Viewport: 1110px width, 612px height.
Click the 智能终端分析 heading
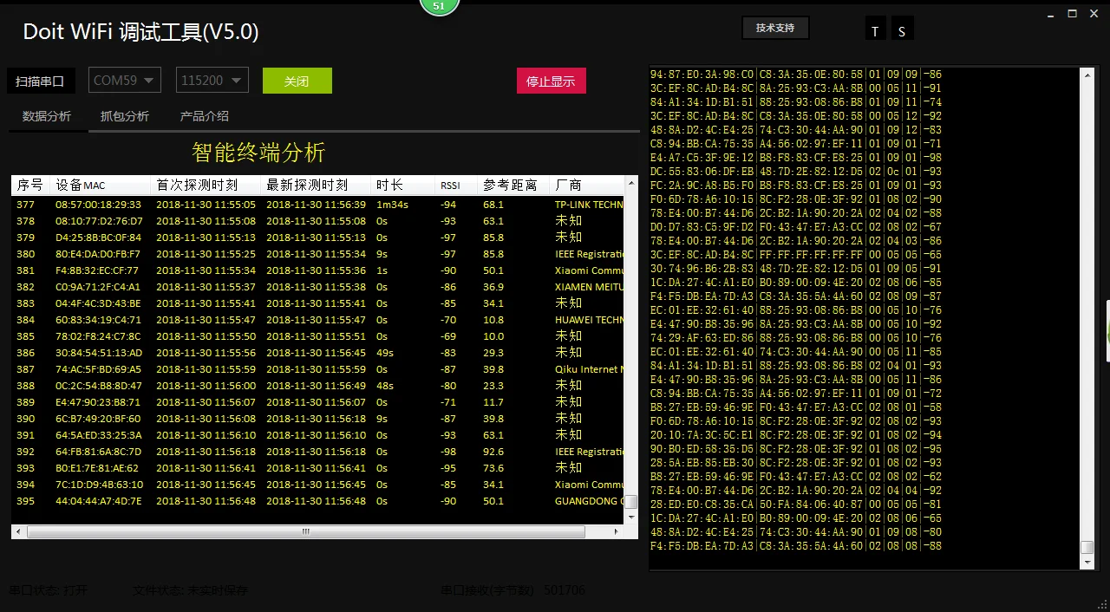tap(258, 153)
